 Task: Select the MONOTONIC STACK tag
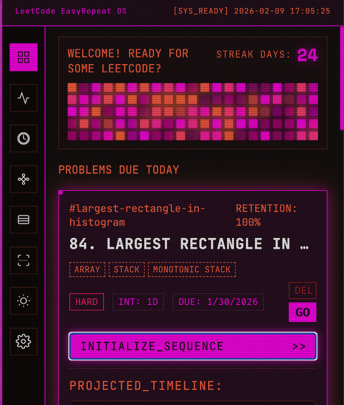tap(192, 270)
